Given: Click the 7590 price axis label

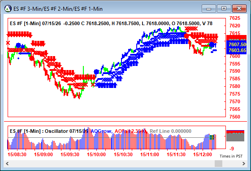Looking at the screenshot, I should (x=235, y=71).
